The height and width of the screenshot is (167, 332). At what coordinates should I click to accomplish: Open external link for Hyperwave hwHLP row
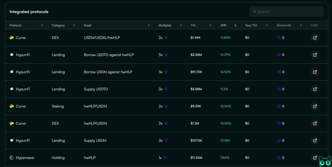tap(315, 158)
